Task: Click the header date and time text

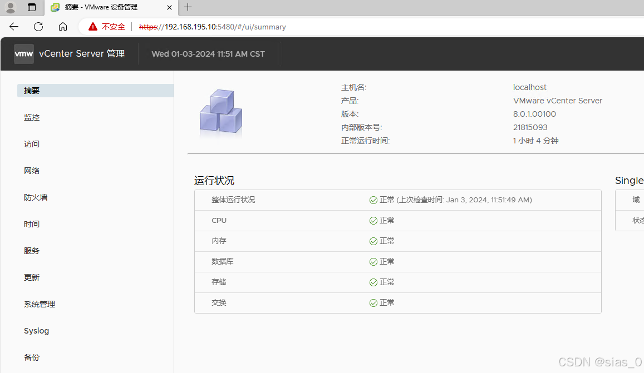Action: [x=208, y=54]
